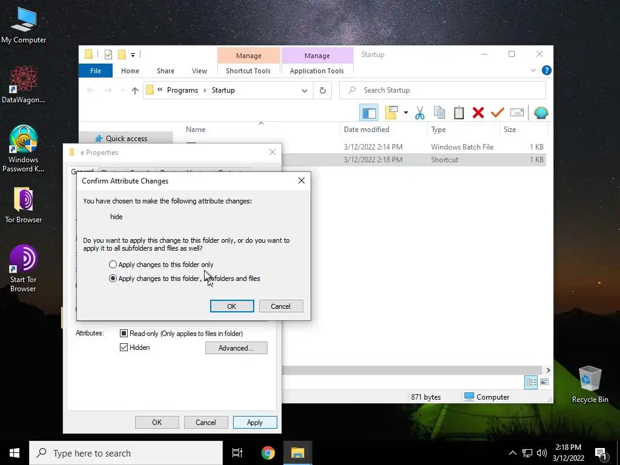The width and height of the screenshot is (620, 465).
Task: Select Apply changes to this folder only
Action: (x=161, y=265)
